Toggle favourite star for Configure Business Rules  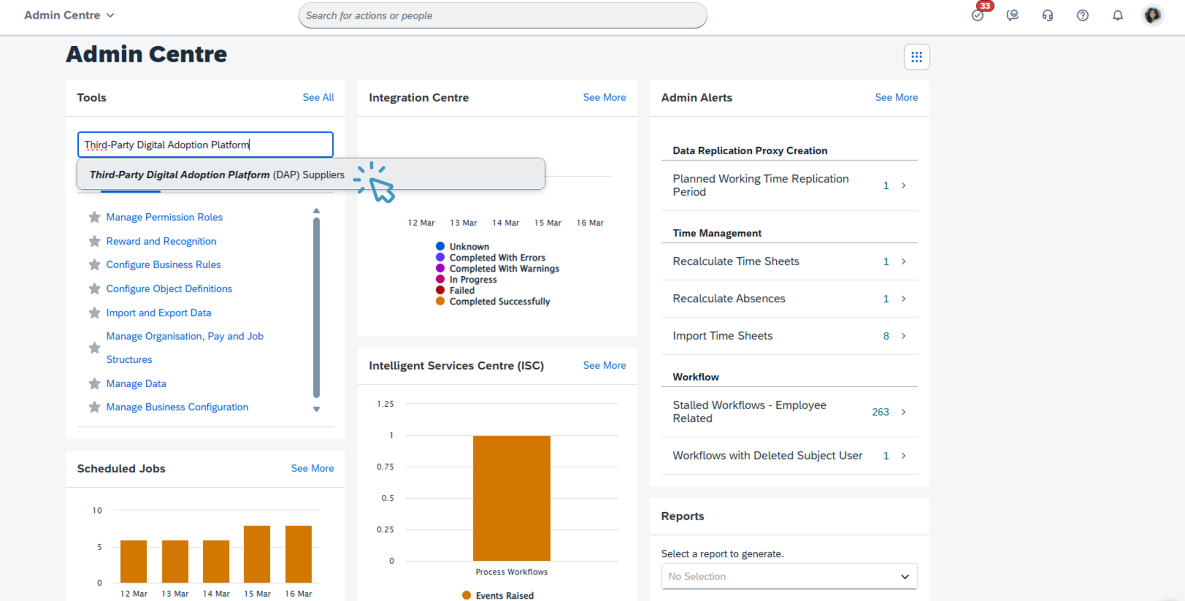click(x=94, y=265)
